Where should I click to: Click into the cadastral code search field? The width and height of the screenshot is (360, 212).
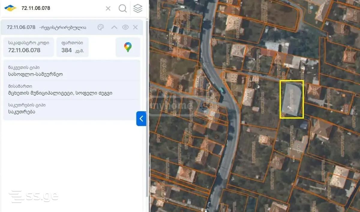click(61, 8)
